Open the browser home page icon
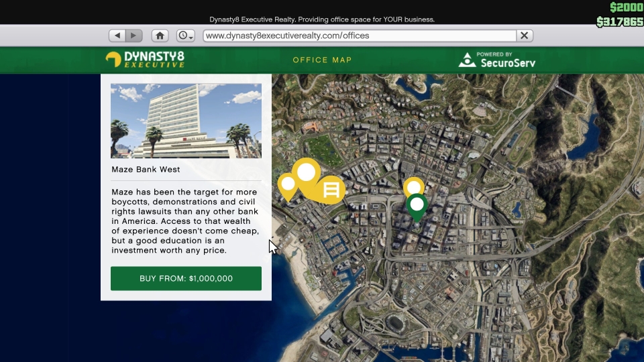The image size is (644, 362). [160, 36]
